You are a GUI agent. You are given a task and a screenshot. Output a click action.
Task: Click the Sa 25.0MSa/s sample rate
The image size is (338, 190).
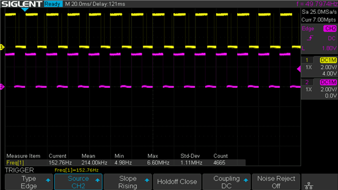319,12
